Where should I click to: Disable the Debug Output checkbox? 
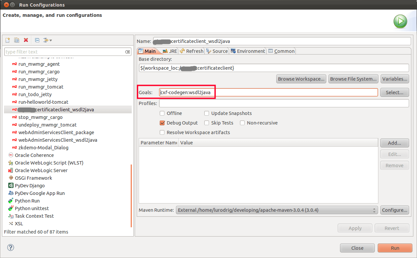point(162,123)
